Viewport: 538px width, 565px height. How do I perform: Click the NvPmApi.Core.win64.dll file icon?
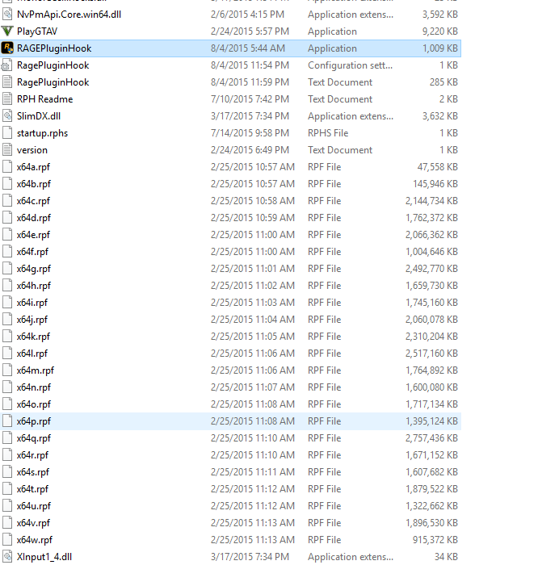click(7, 15)
